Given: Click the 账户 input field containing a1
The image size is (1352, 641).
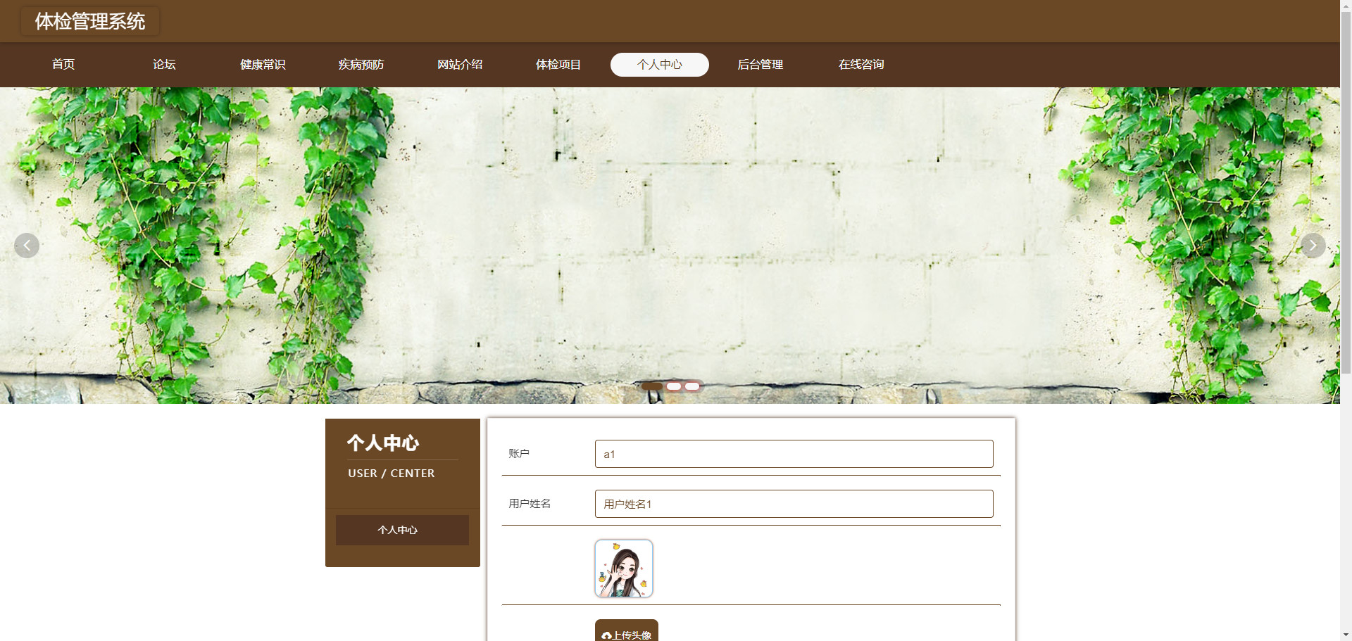Looking at the screenshot, I should click(794, 454).
